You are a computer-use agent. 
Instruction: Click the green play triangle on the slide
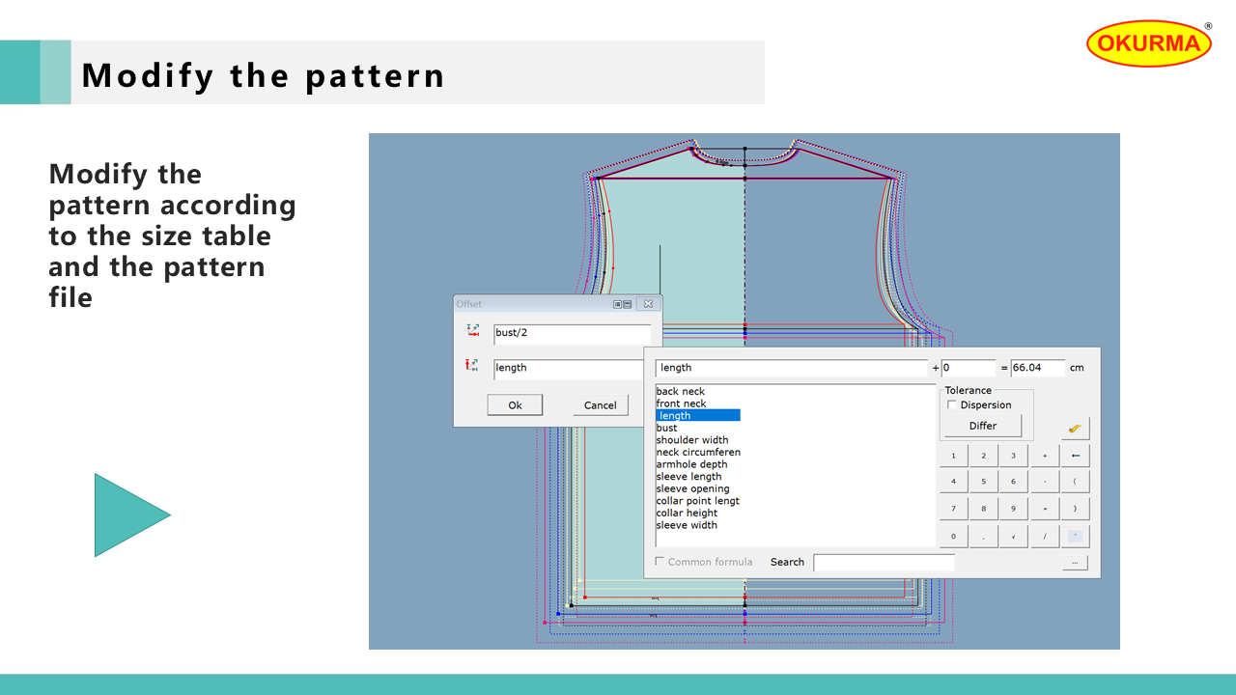(x=129, y=514)
